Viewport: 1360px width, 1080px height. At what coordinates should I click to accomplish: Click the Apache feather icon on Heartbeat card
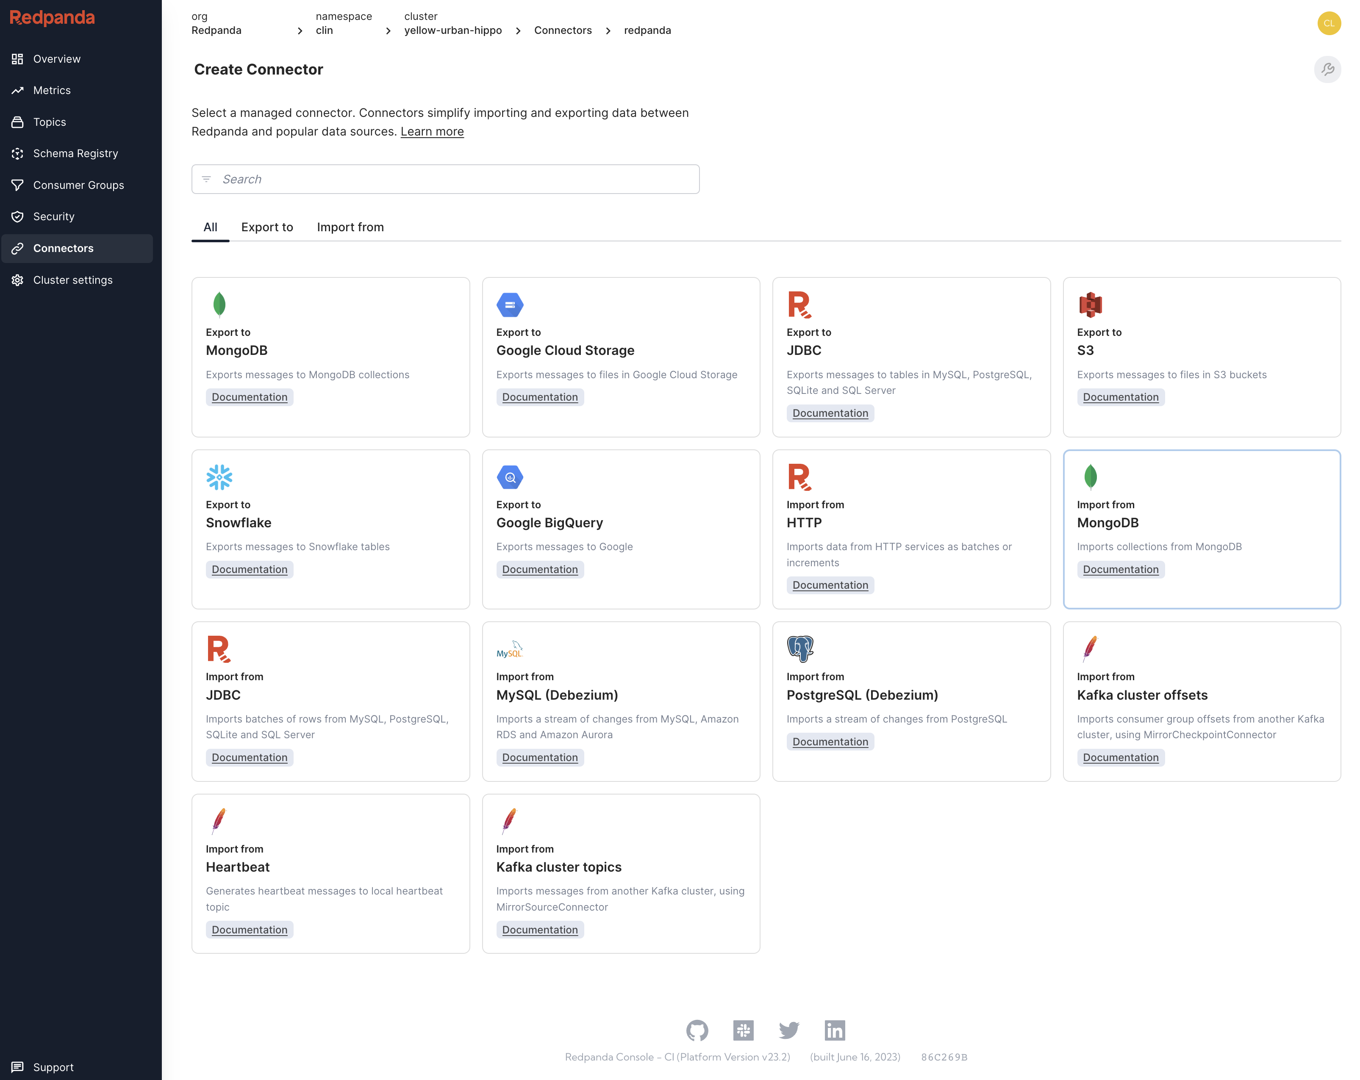point(219,821)
